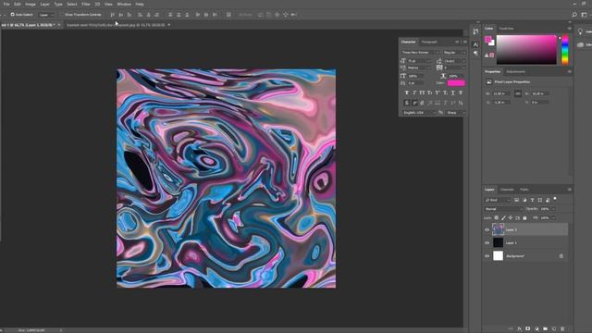Open the Character panel dock icon
Screen dimensions: 592x333
(475, 44)
